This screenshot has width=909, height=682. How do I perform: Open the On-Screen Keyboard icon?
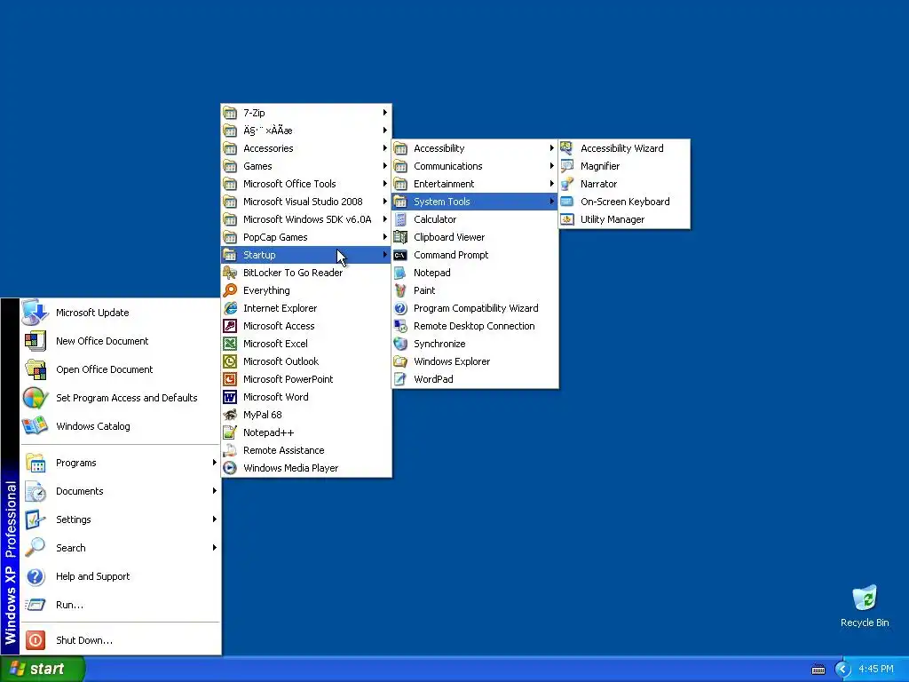click(x=567, y=202)
